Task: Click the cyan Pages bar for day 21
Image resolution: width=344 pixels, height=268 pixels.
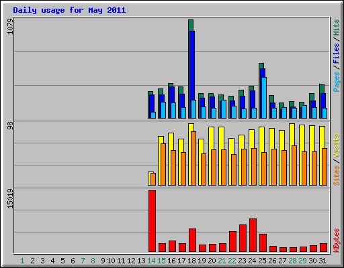Action: pos(224,109)
